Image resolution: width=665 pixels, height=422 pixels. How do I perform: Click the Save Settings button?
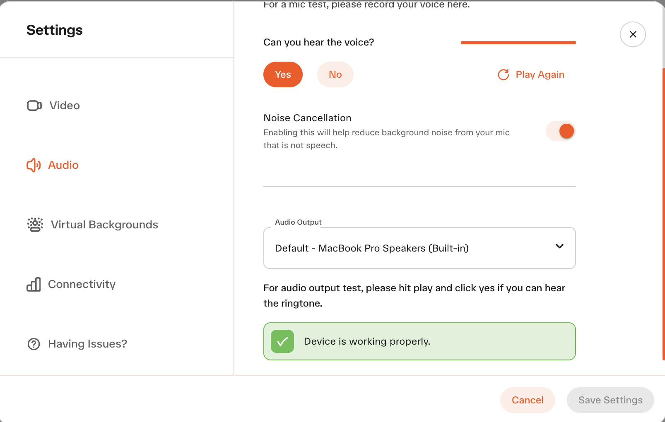610,400
